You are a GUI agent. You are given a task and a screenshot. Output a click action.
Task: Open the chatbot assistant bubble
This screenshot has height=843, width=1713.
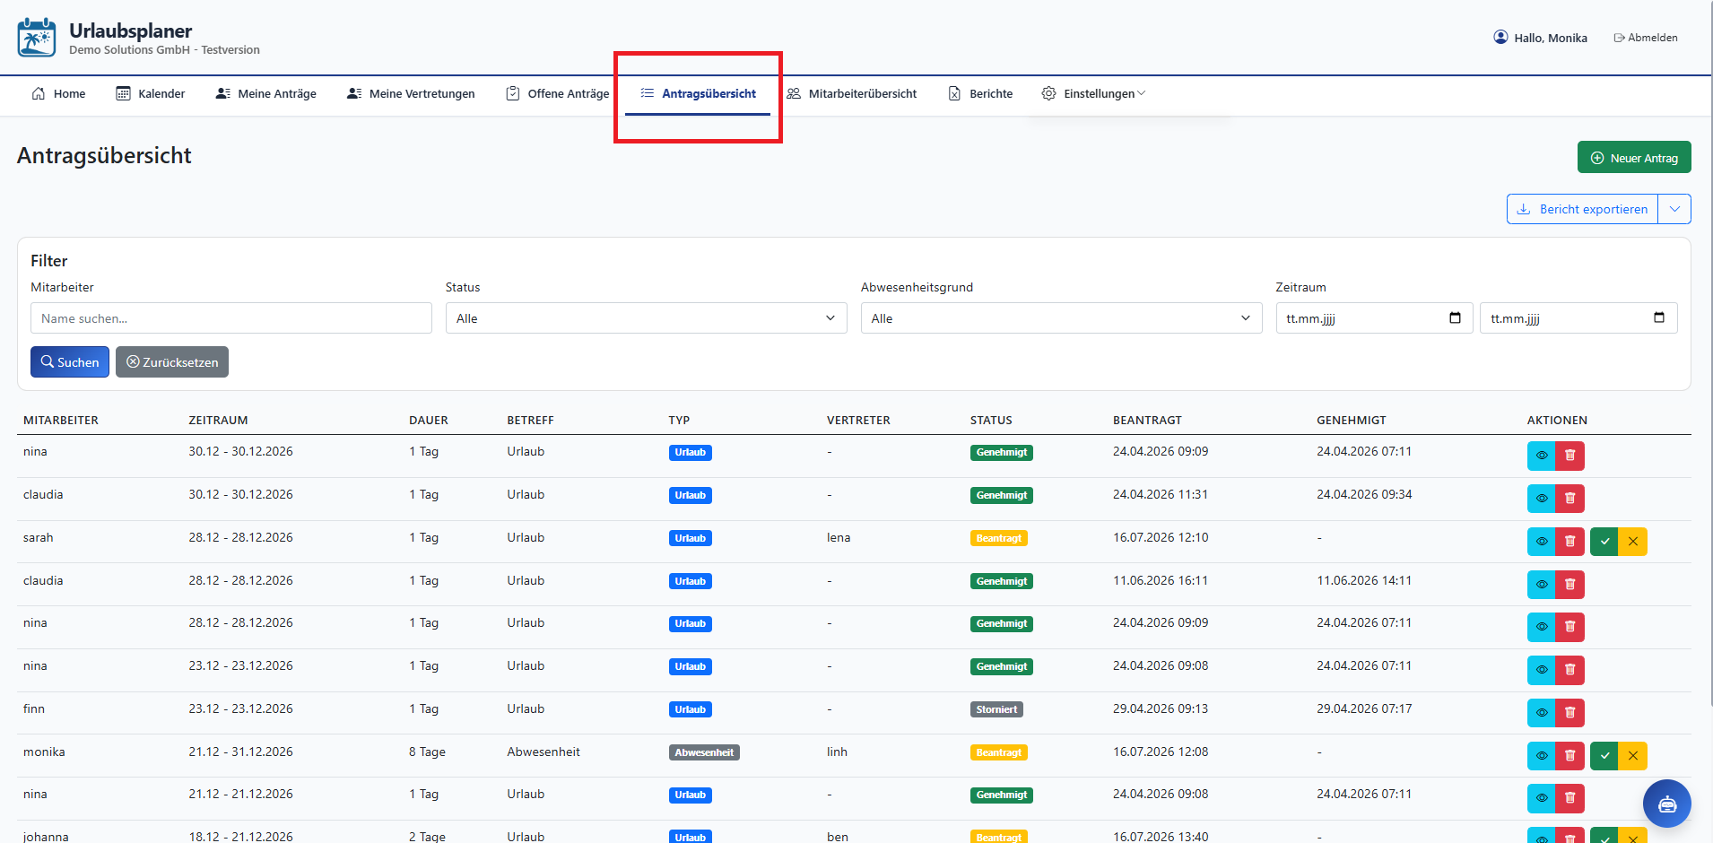pyautogui.click(x=1666, y=804)
